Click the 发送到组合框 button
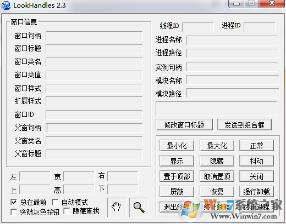 (x=244, y=125)
